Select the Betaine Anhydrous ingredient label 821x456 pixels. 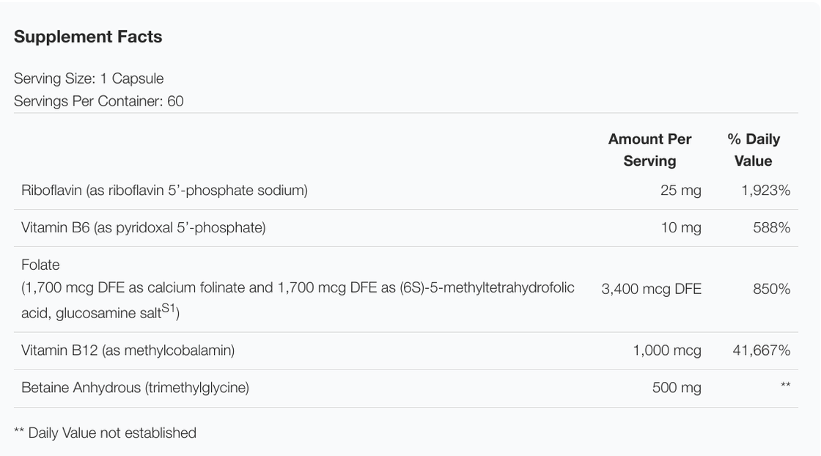135,388
